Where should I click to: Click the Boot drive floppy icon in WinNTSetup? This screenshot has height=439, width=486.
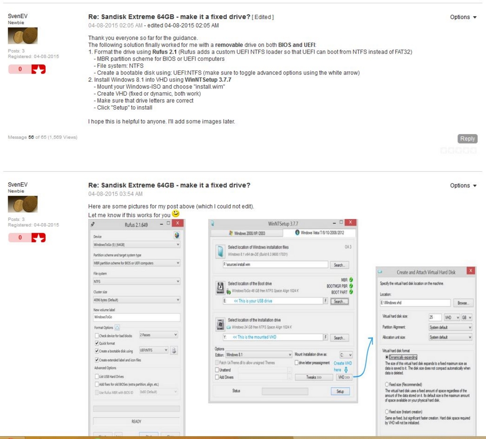pyautogui.click(x=220, y=287)
